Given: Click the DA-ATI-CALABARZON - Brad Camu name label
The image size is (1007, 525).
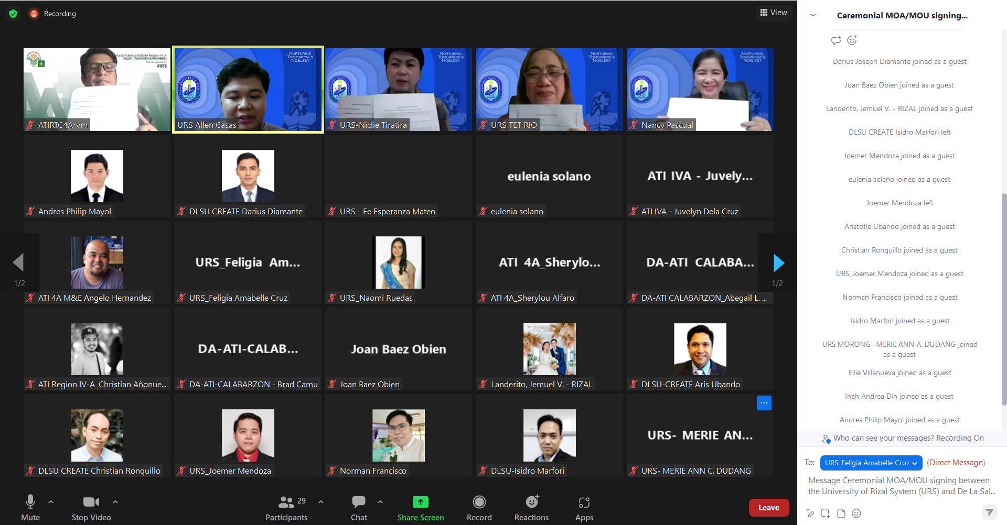Looking at the screenshot, I should 253,385.
